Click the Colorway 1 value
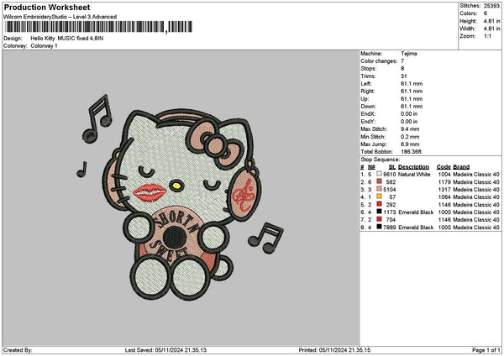 point(44,46)
